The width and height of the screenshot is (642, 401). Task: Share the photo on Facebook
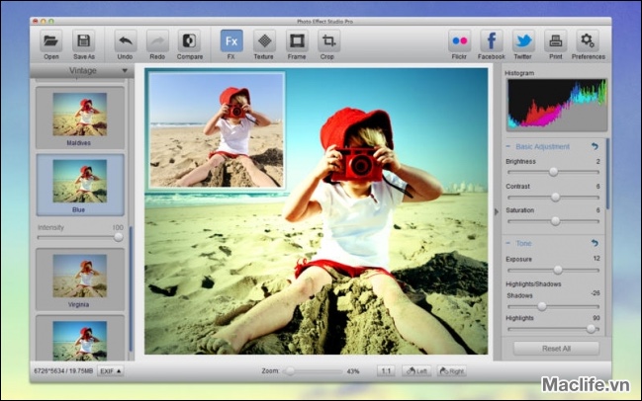click(491, 41)
